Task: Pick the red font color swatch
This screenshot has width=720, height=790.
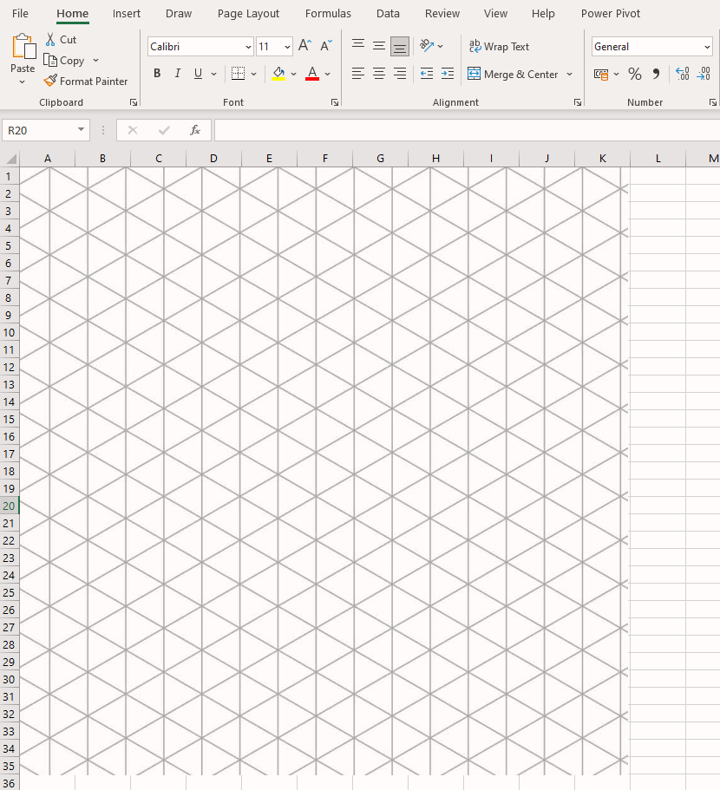Action: 311,80
